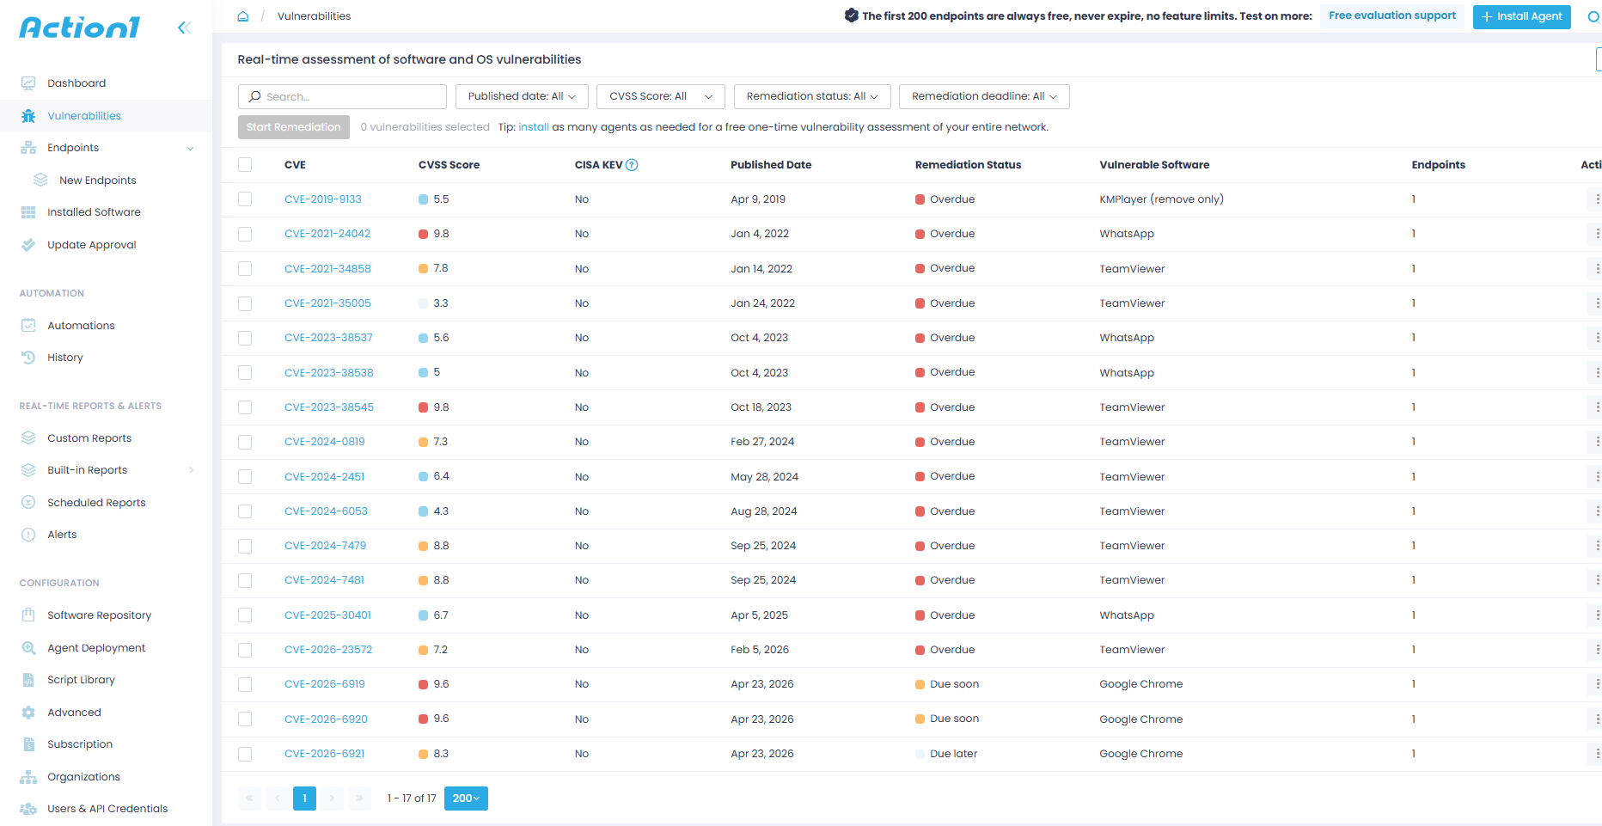1602x826 pixels.
Task: Click the Built-in Reports icon
Action: [28, 470]
